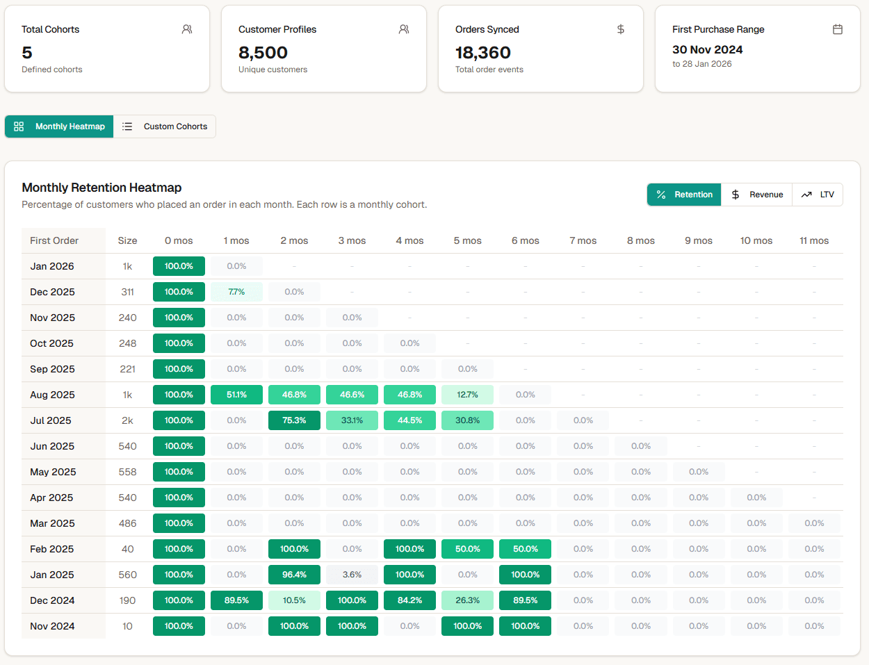
Task: Click the 1 mos column header
Action: pyautogui.click(x=236, y=240)
